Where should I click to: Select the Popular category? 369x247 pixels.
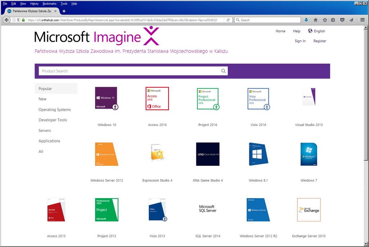56,88
